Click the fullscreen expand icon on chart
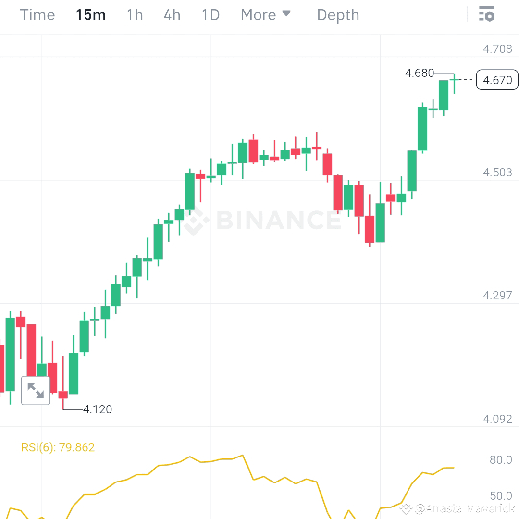Screen dimensions: 519x519 (36, 390)
